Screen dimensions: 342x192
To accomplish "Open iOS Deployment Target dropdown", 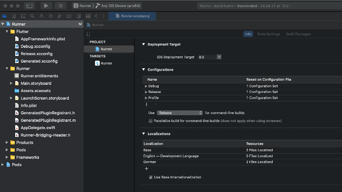I will (209, 57).
